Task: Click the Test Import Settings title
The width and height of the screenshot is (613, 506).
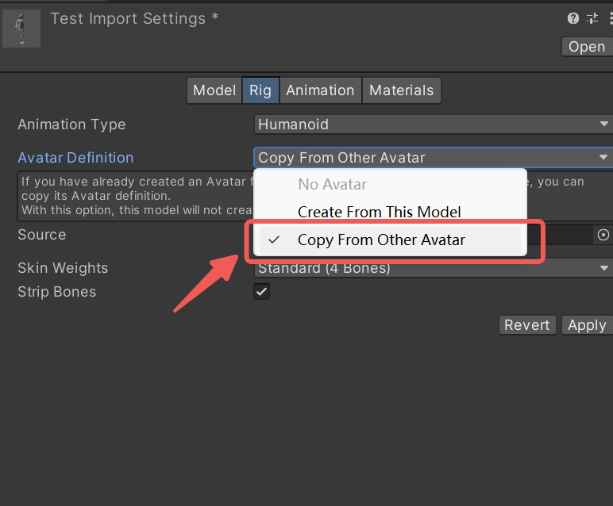Action: (134, 19)
